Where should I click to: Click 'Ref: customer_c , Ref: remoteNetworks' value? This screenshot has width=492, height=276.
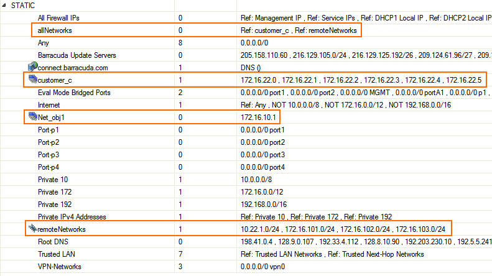[299, 30]
